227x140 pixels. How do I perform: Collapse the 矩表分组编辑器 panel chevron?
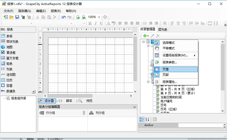point(135,107)
